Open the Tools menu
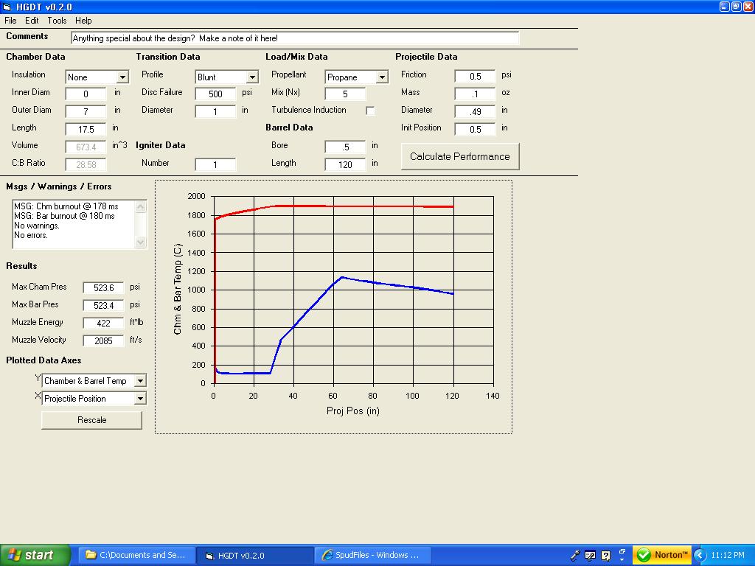The image size is (755, 566). (x=57, y=21)
